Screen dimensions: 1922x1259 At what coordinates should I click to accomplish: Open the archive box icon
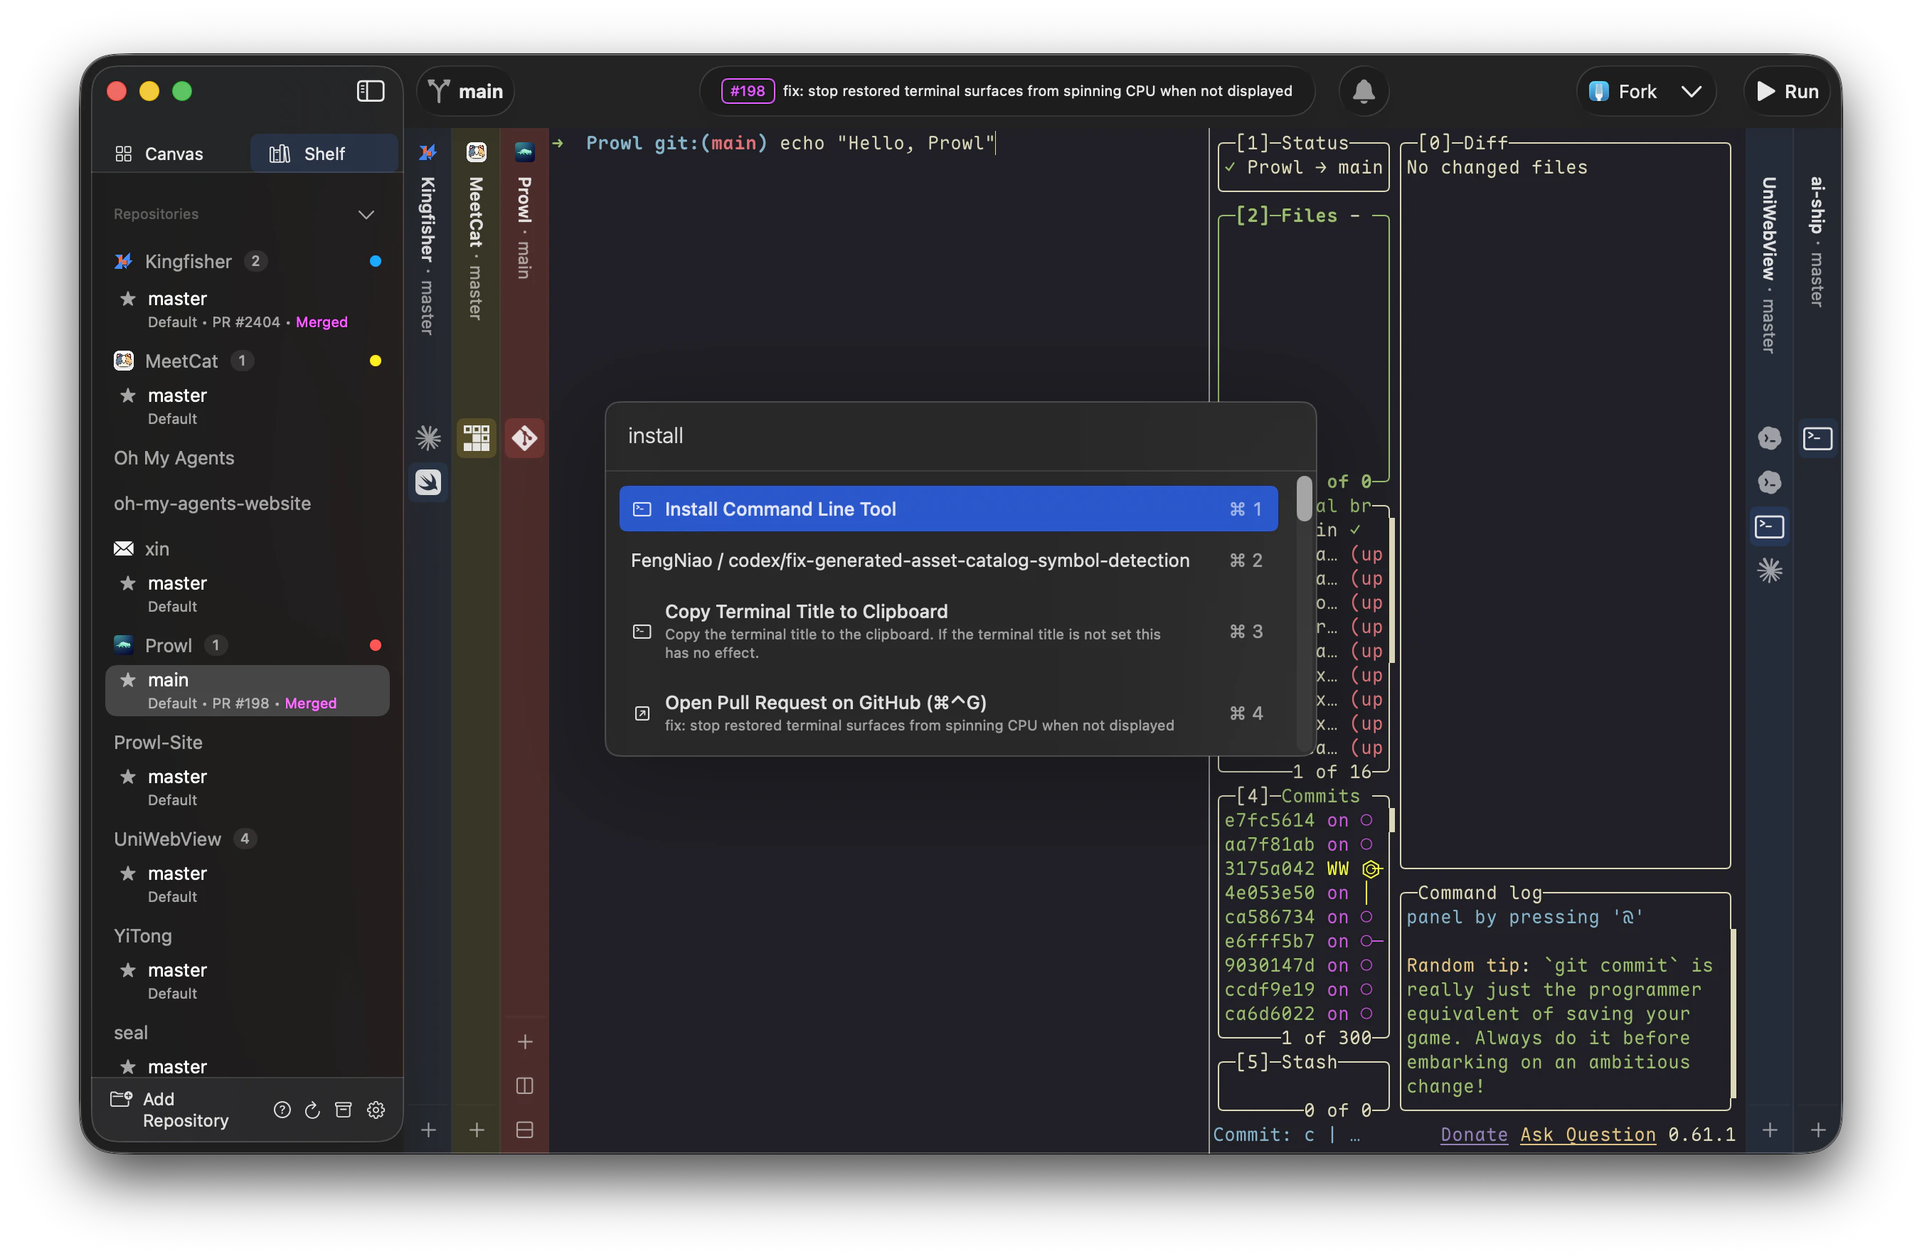[343, 1110]
